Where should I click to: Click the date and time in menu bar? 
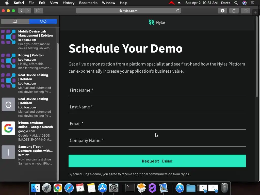(201, 3)
